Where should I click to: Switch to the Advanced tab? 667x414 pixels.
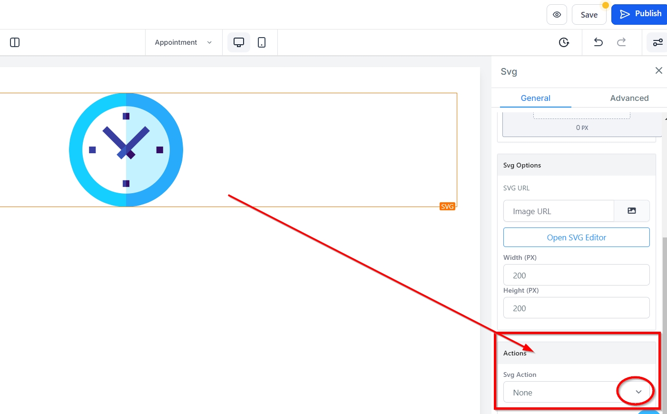629,98
